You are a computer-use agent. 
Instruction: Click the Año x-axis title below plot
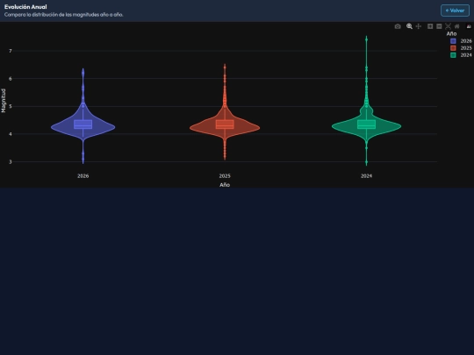pyautogui.click(x=225, y=185)
